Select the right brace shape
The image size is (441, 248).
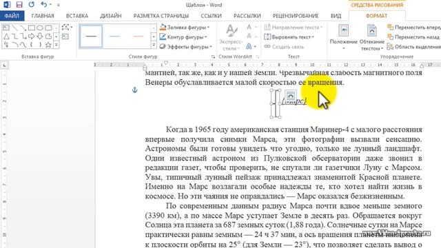click(x=40, y=44)
